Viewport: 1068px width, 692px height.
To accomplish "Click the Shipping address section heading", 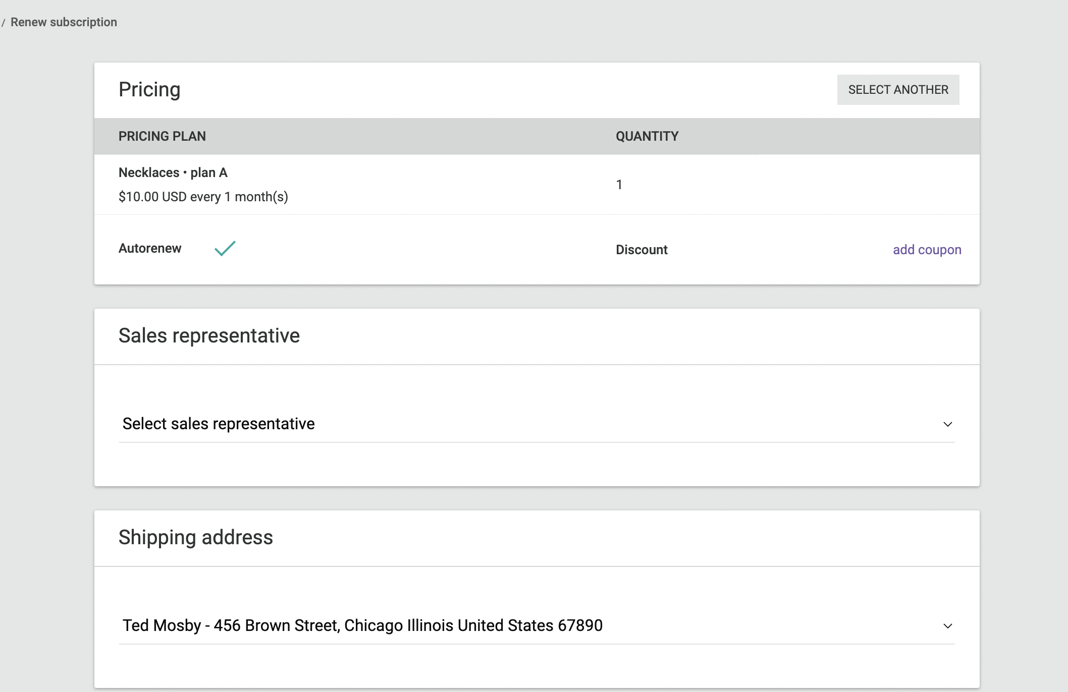I will (196, 538).
